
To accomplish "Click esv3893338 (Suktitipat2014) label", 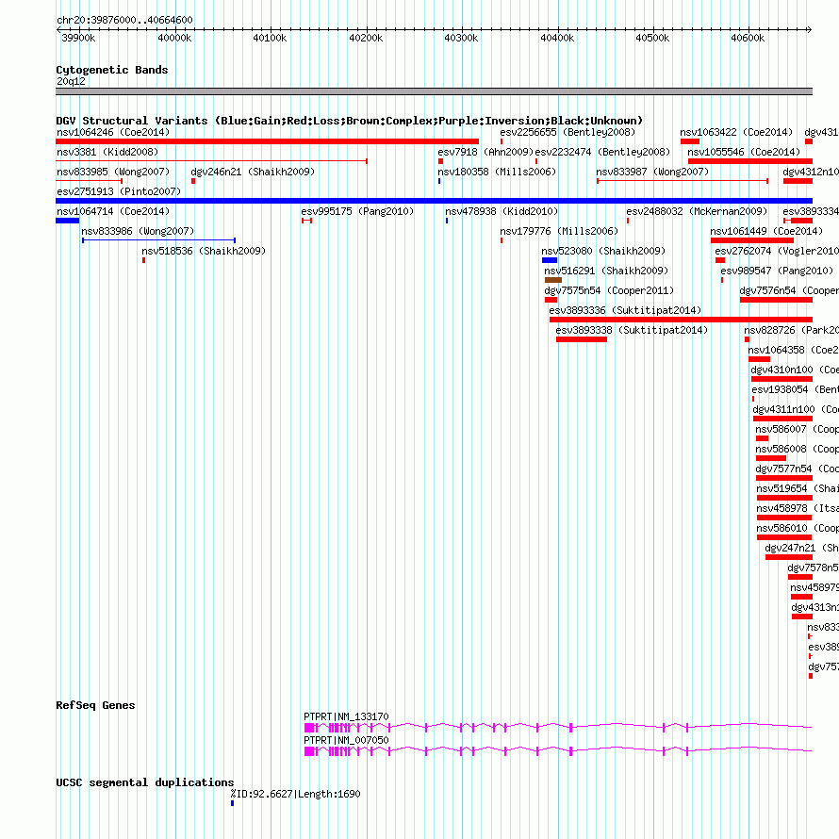I will tap(632, 330).
